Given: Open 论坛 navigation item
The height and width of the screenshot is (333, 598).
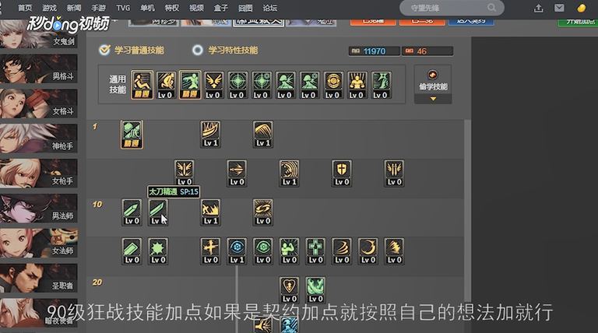Looking at the screenshot, I should coord(269,8).
